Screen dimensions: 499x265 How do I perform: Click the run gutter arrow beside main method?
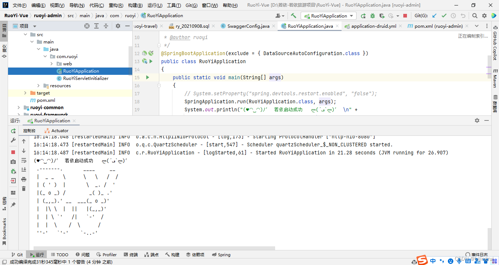click(x=148, y=77)
